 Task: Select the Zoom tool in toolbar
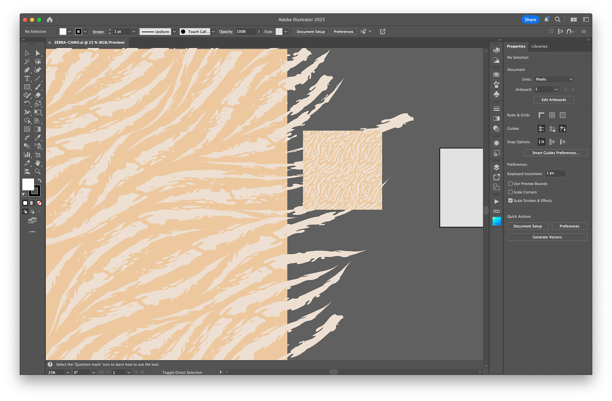pos(38,171)
